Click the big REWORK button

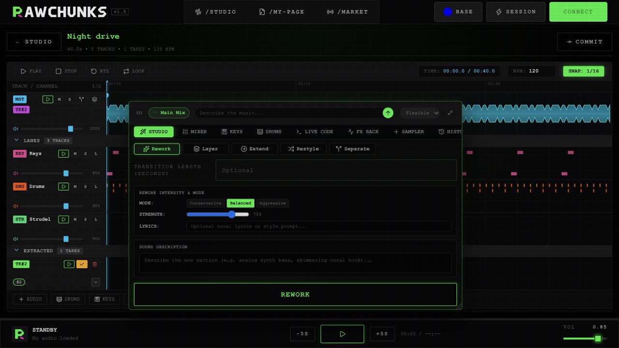click(295, 294)
